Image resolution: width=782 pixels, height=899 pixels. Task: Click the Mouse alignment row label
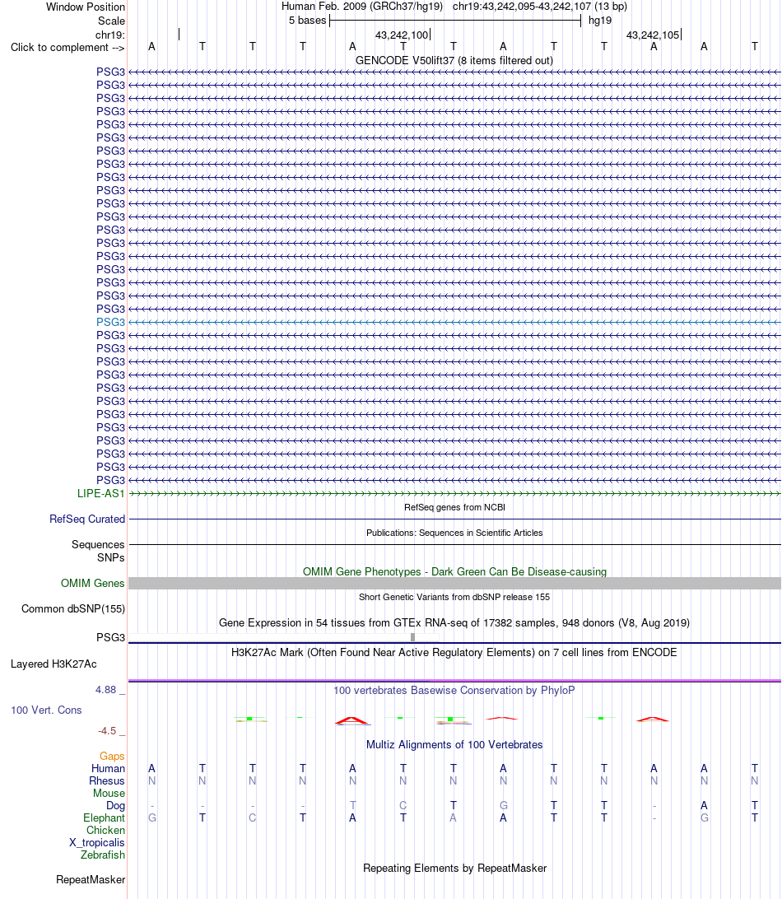click(109, 794)
